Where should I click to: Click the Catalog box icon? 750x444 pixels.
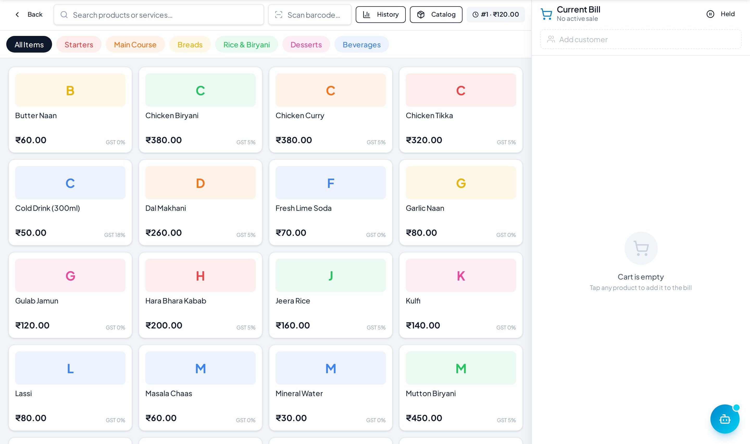click(421, 14)
